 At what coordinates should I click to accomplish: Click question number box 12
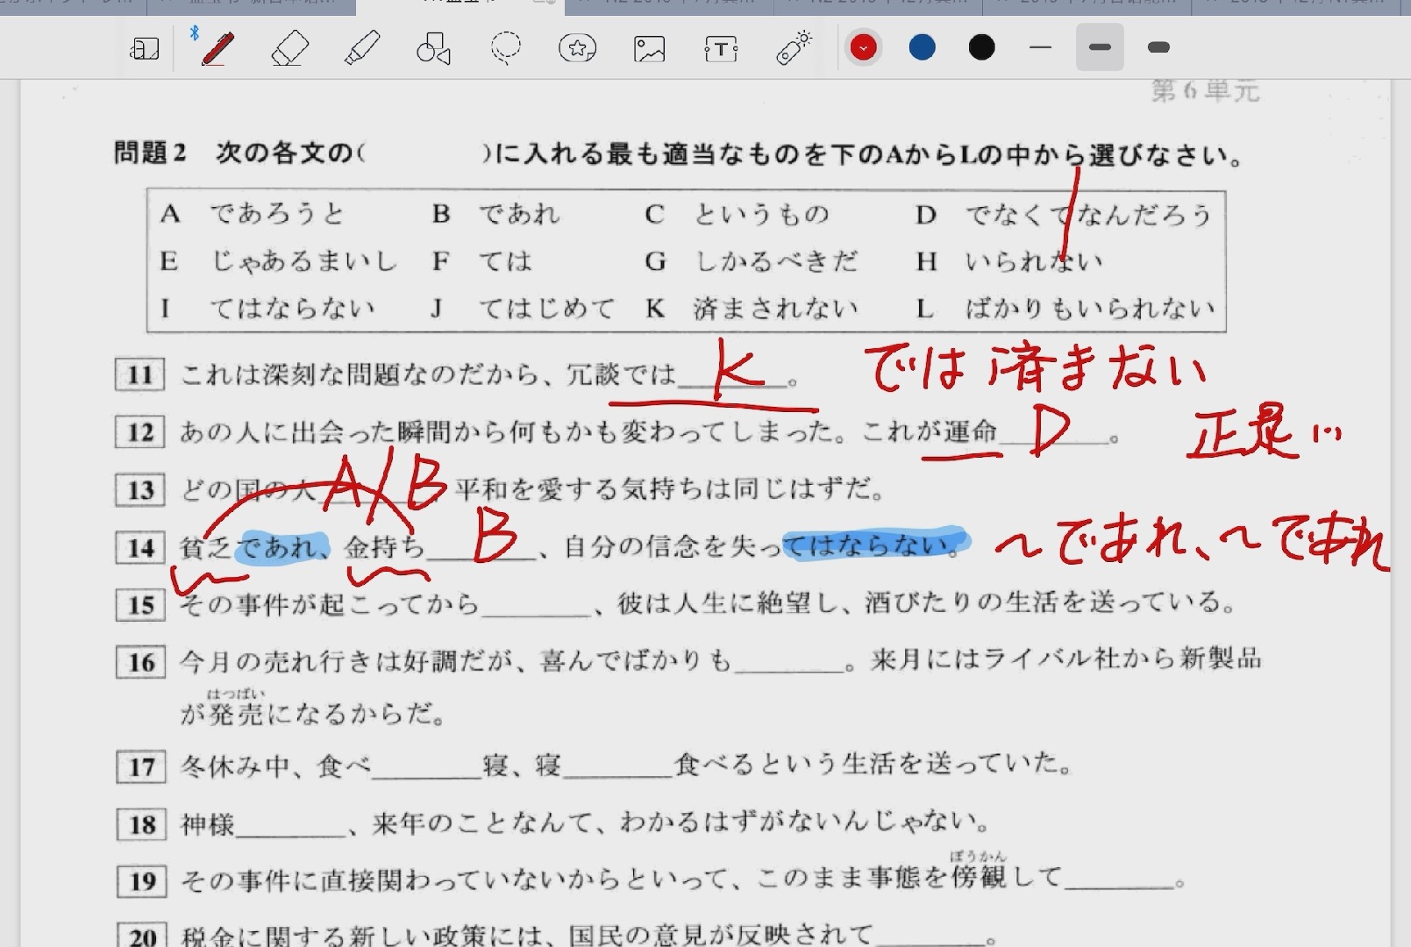click(x=140, y=432)
